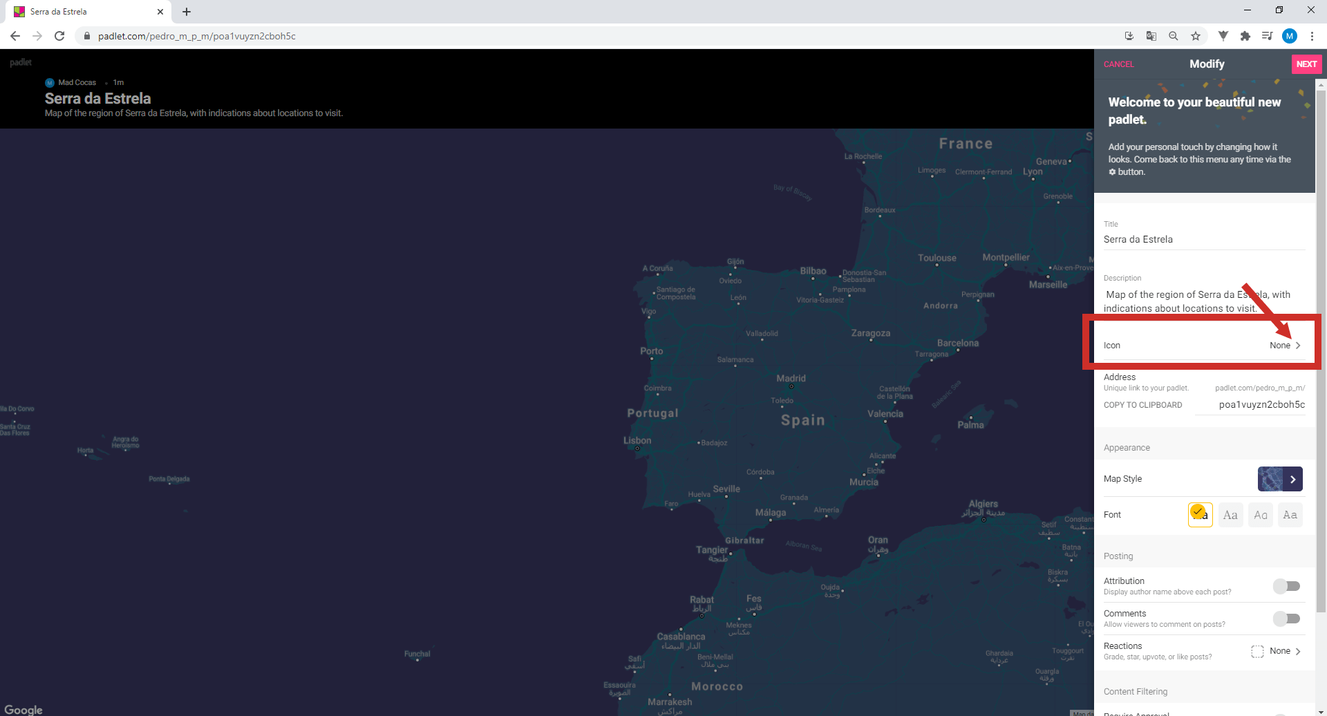Edit the Title field Serra da Estrela

pyautogui.click(x=1204, y=239)
